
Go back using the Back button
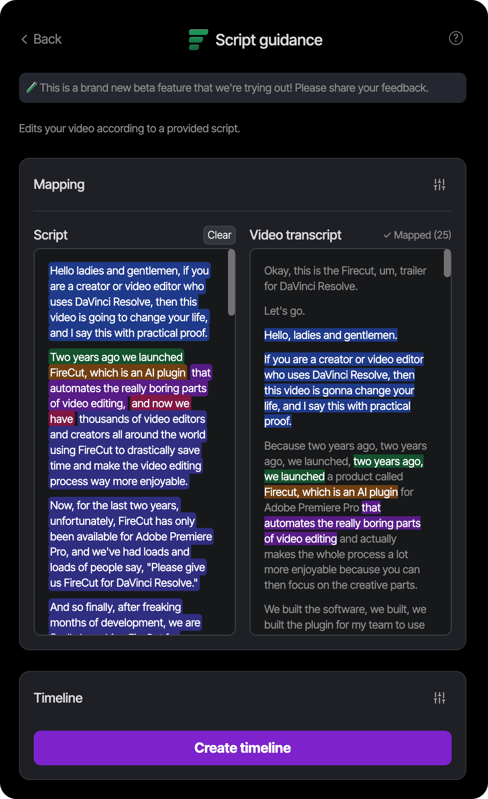pos(42,39)
